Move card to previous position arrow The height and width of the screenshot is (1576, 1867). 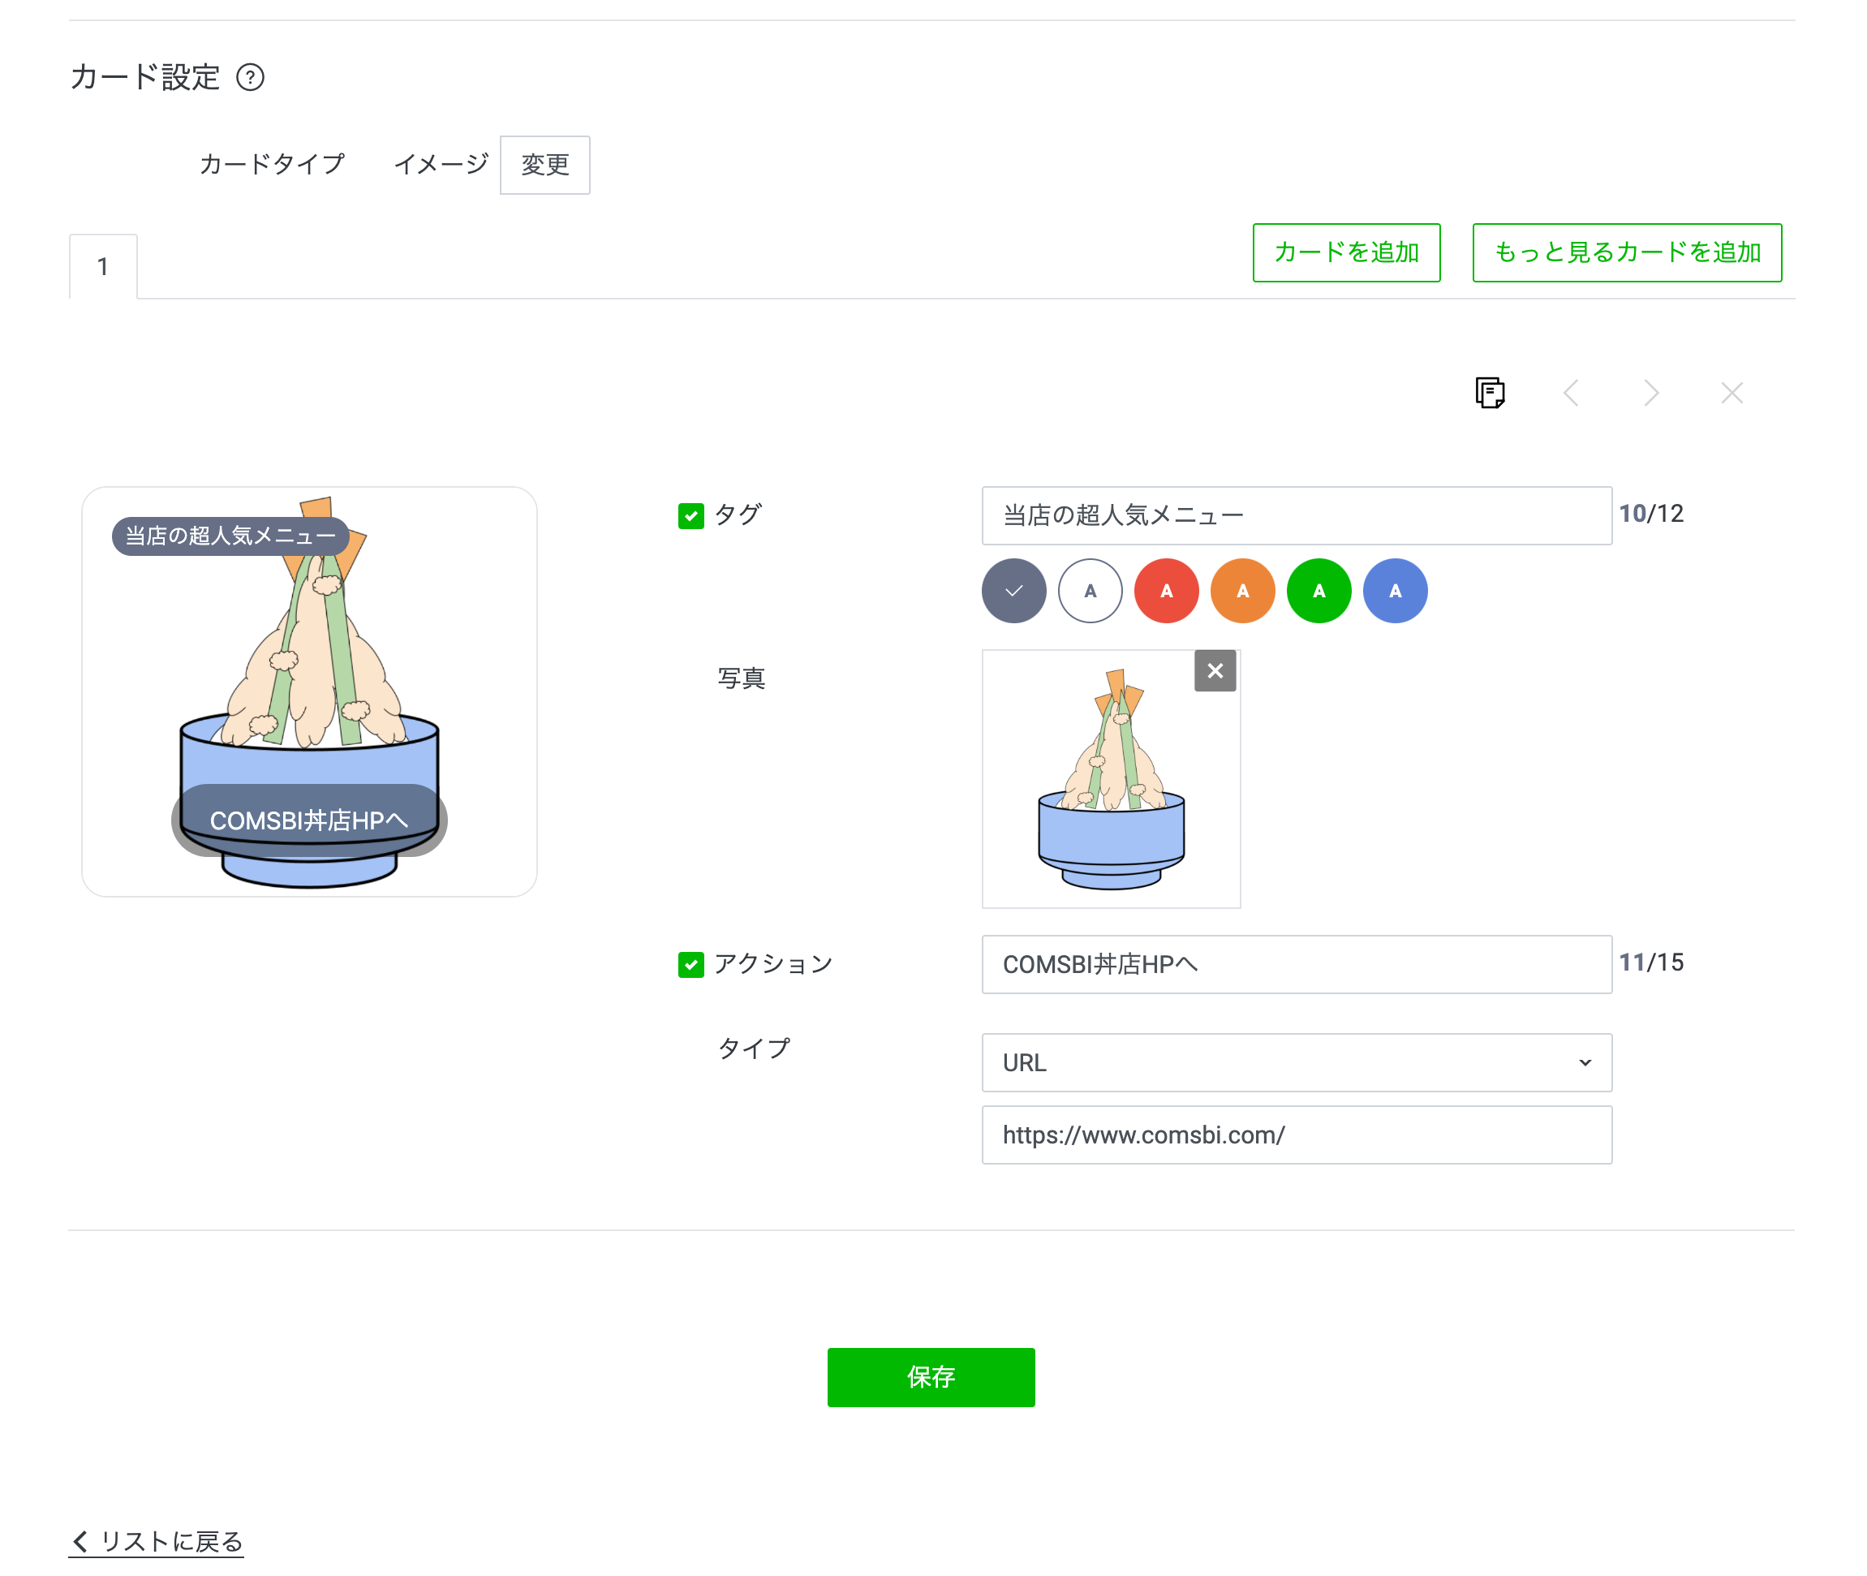pyautogui.click(x=1572, y=392)
